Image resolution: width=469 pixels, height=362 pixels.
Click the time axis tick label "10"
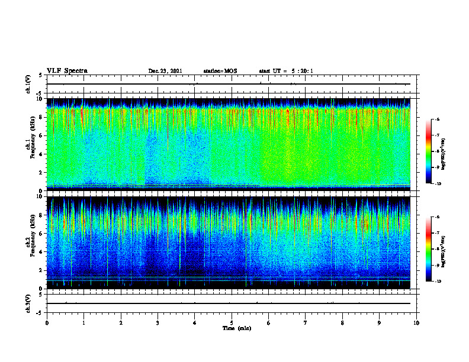click(416, 323)
